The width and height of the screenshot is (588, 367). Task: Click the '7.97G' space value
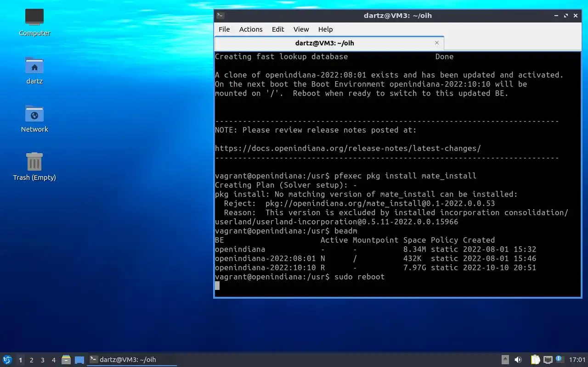pos(414,267)
